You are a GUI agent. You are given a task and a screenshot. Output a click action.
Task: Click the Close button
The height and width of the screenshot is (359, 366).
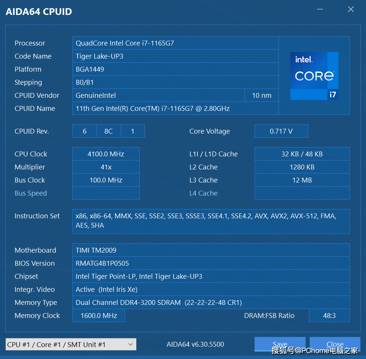(x=335, y=344)
